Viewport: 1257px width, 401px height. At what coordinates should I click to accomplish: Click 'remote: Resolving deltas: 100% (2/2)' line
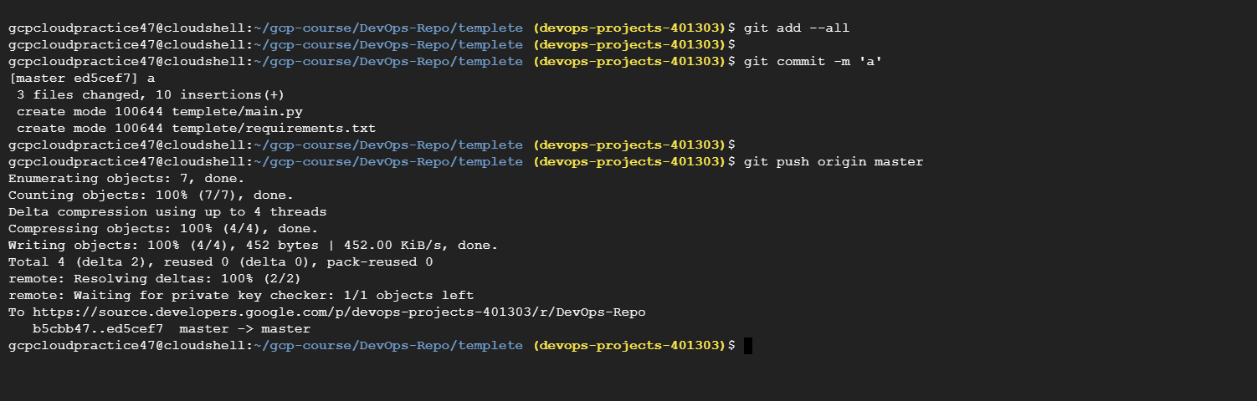coord(155,279)
